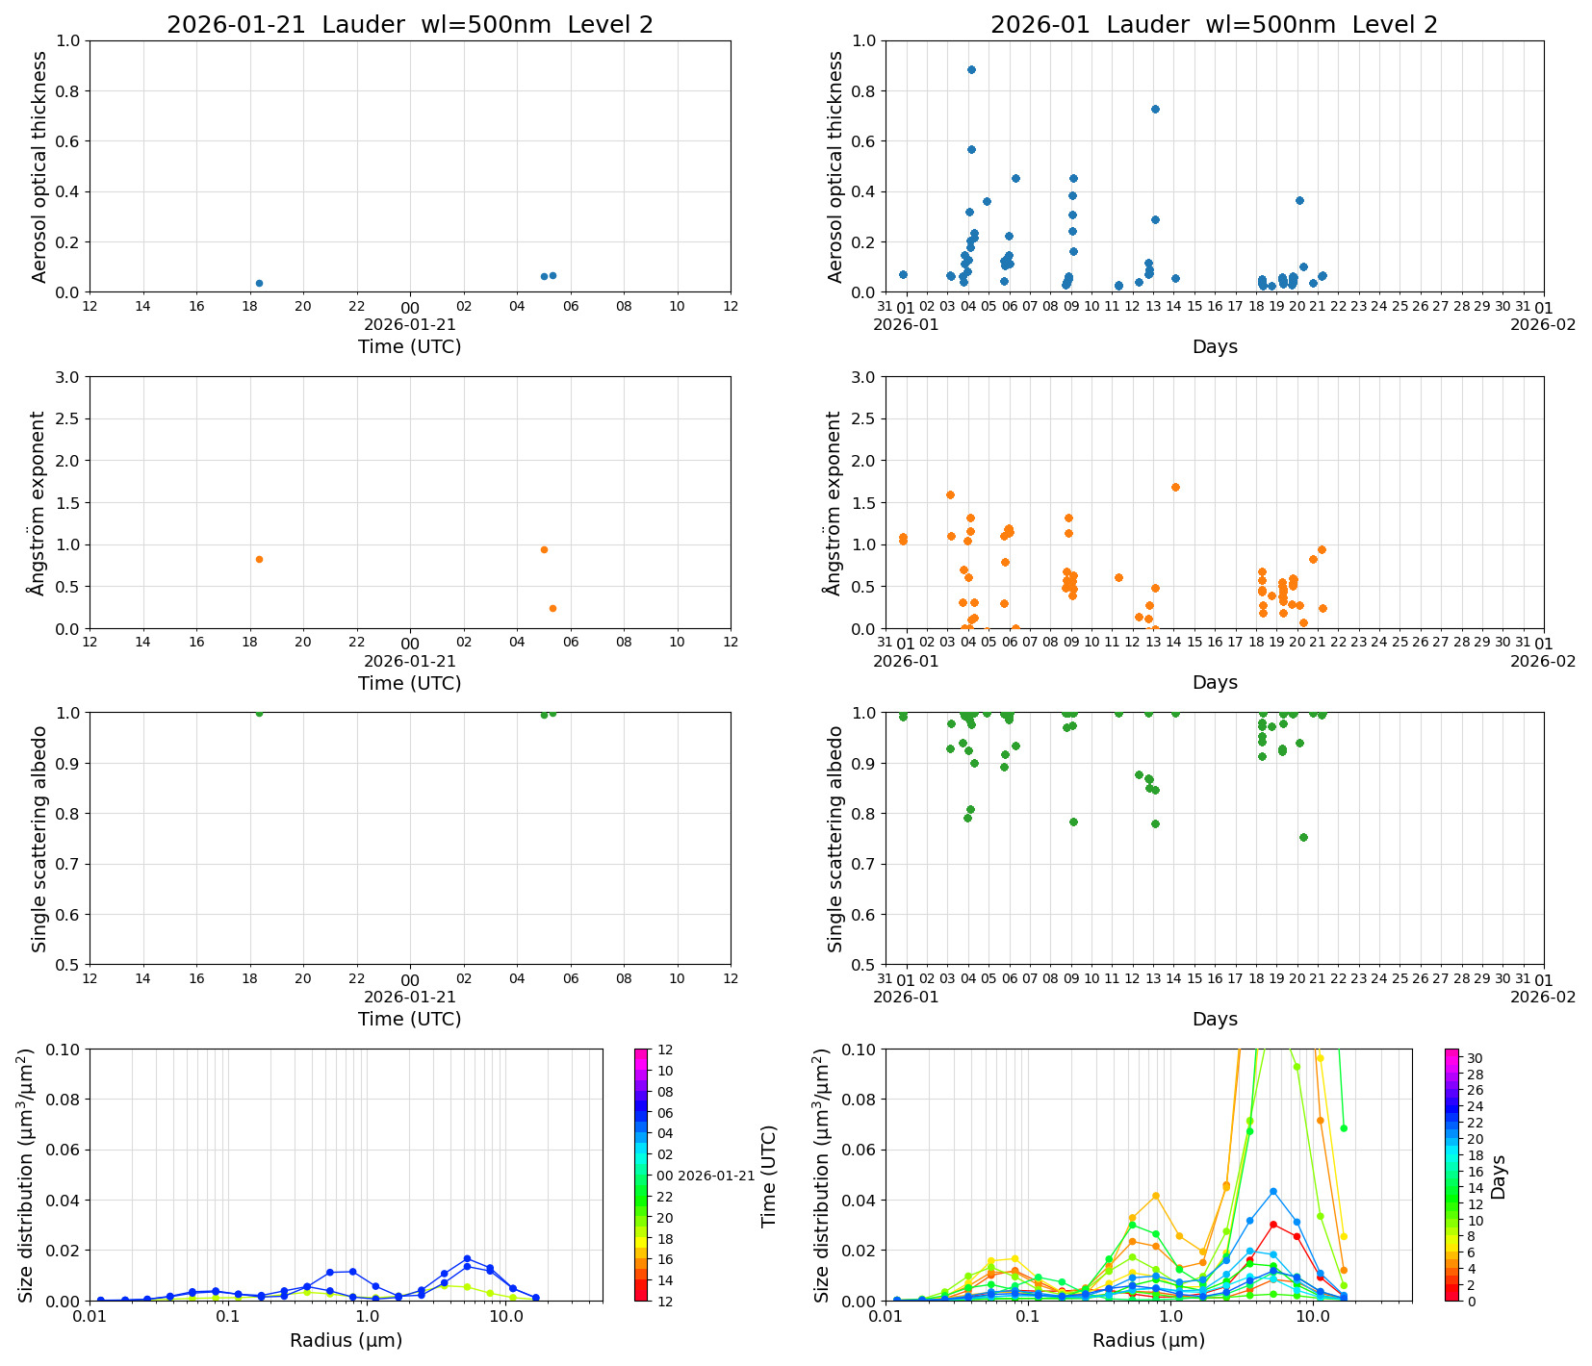
Task: Select the lowest monthly single scattering albedo point
Action: point(1303,838)
